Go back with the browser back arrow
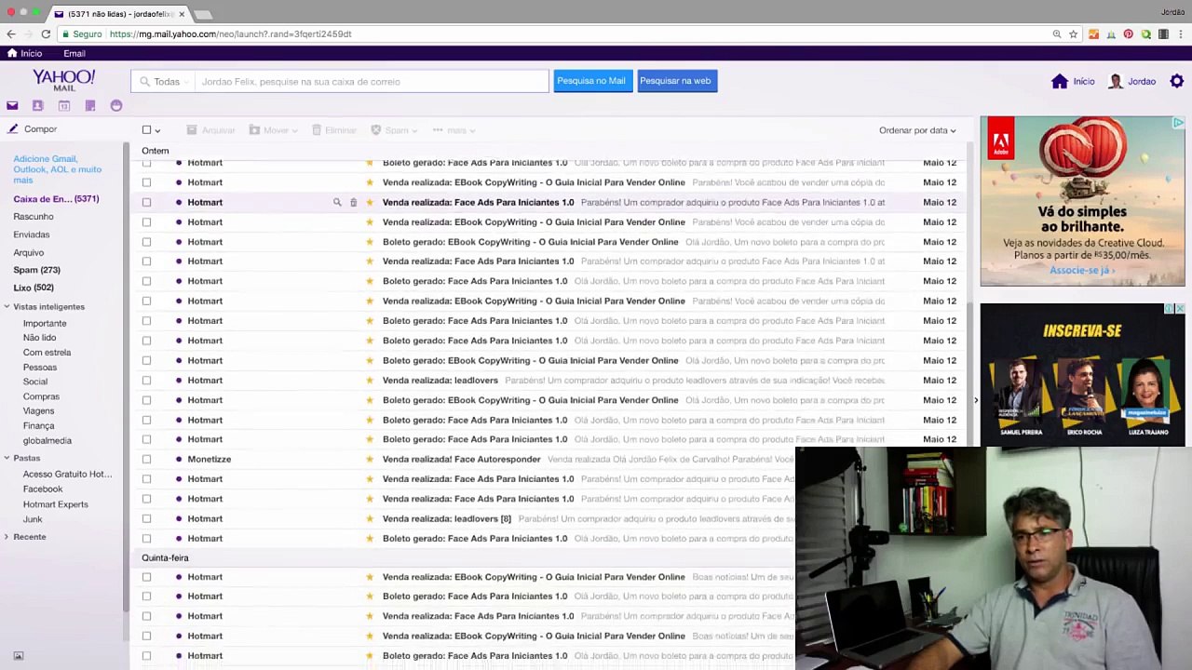Viewport: 1192px width, 670px height. pos(11,34)
